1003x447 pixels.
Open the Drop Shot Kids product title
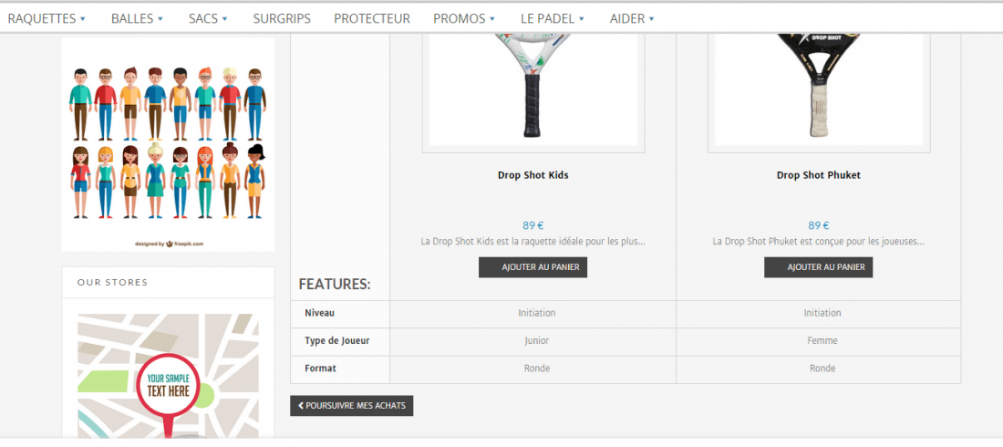(x=533, y=175)
